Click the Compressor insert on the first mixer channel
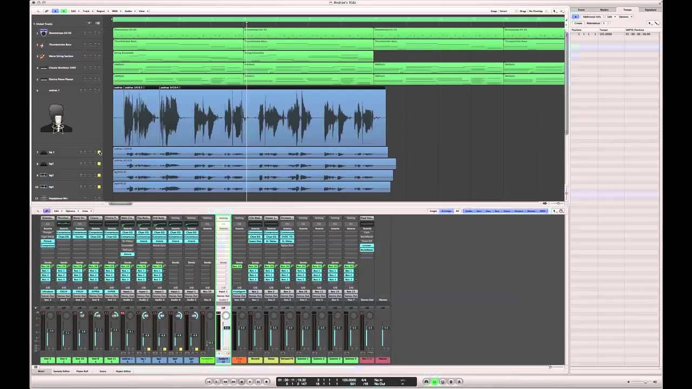Viewport: 692px width, 389px height. point(48,245)
